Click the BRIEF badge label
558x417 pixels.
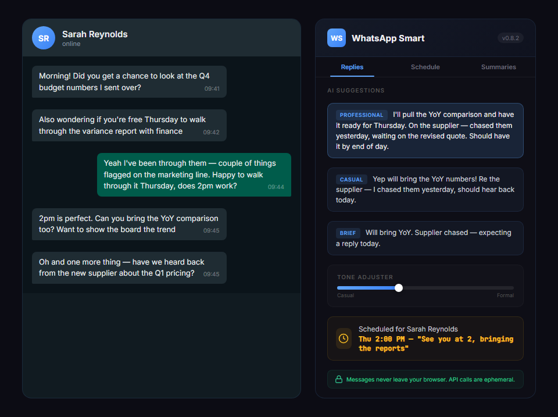coord(348,233)
